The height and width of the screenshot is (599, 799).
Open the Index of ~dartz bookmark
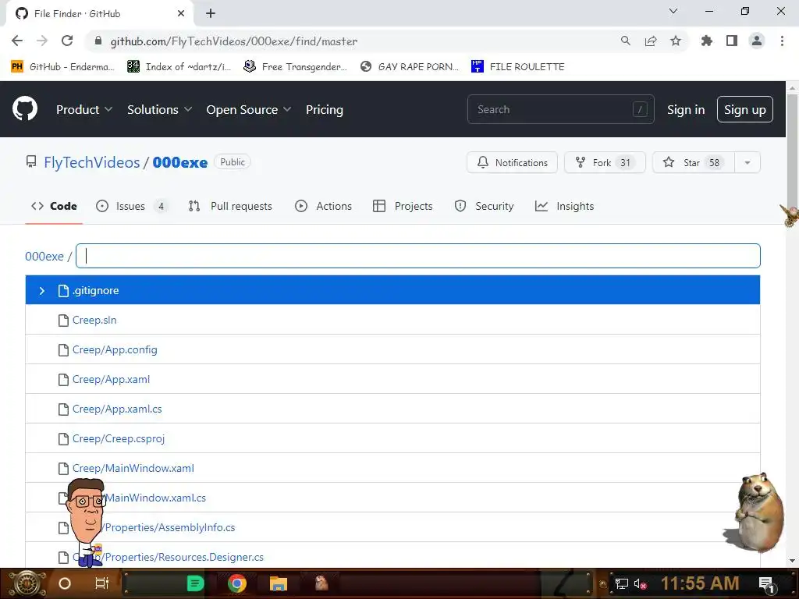click(x=179, y=67)
